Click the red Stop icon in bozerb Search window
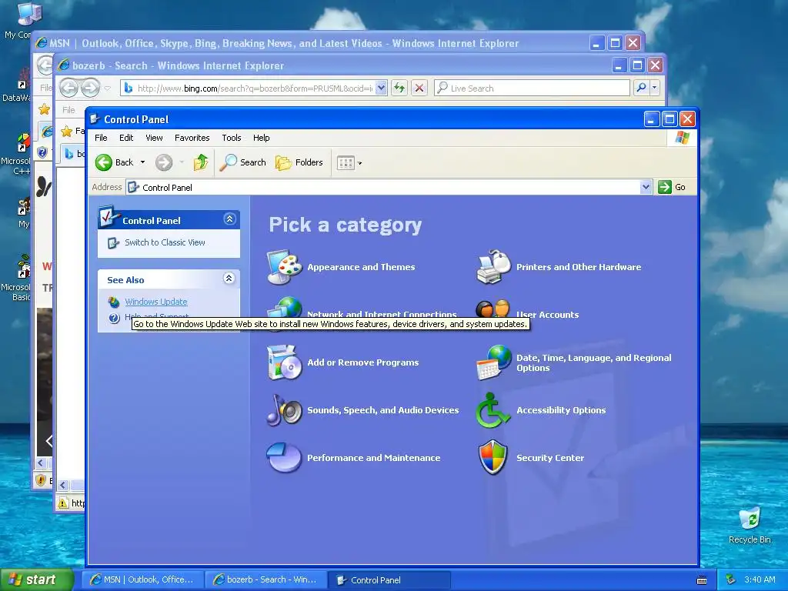Screen dimensions: 788x591 pyautogui.click(x=419, y=88)
